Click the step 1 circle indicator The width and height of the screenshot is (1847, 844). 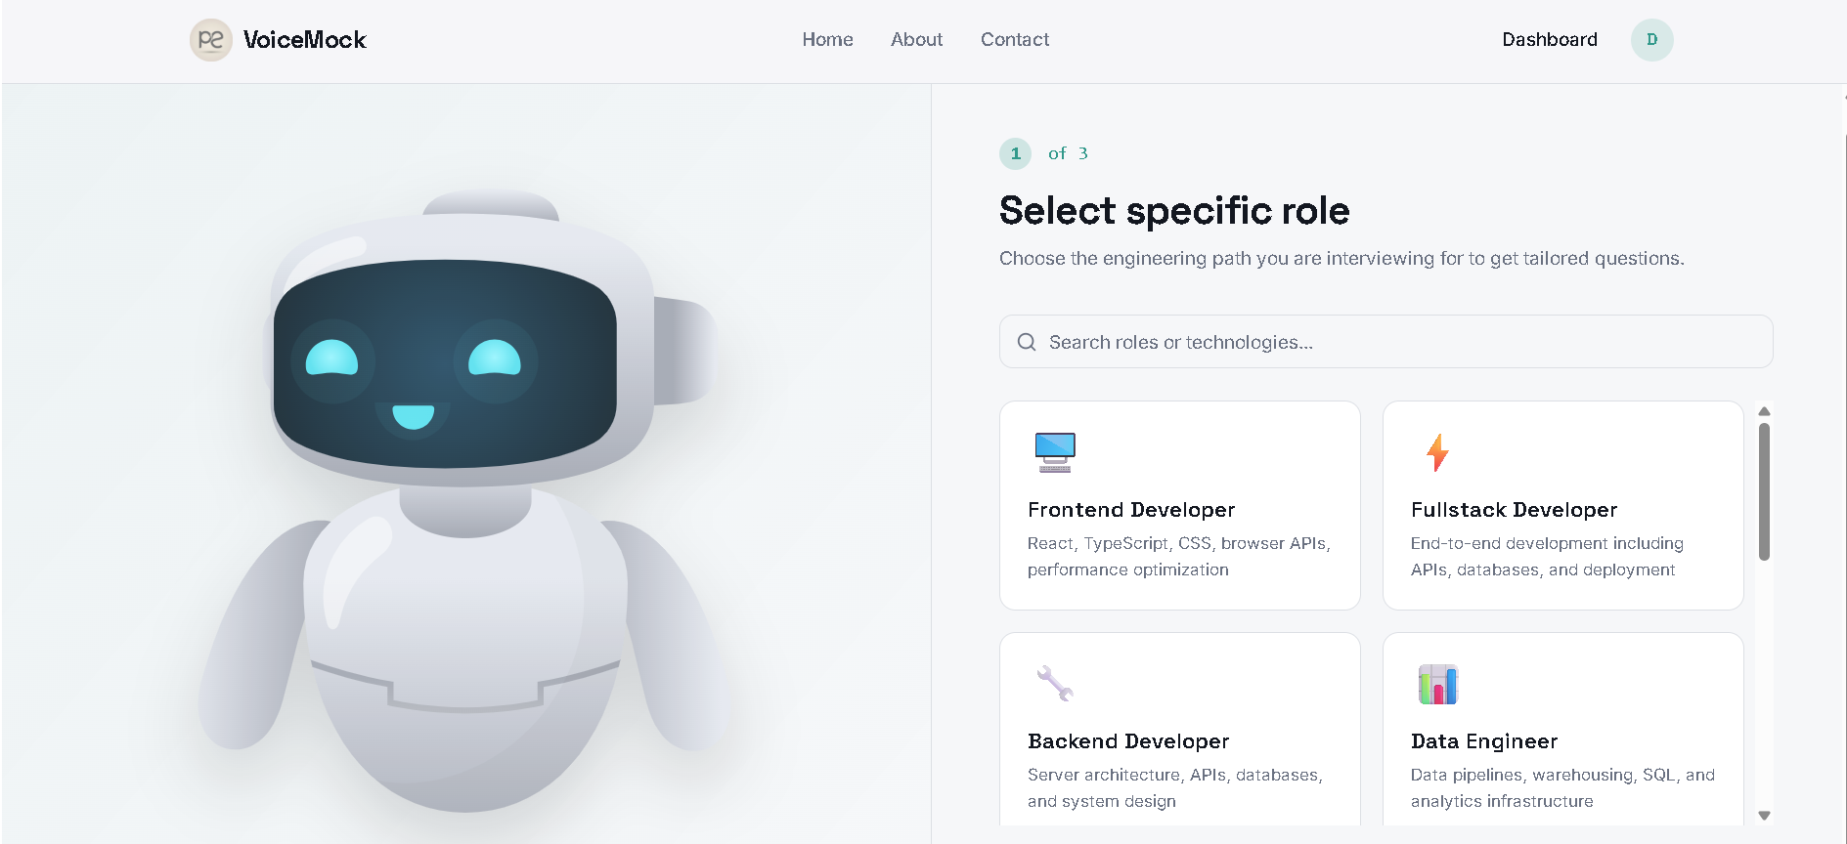1015,153
